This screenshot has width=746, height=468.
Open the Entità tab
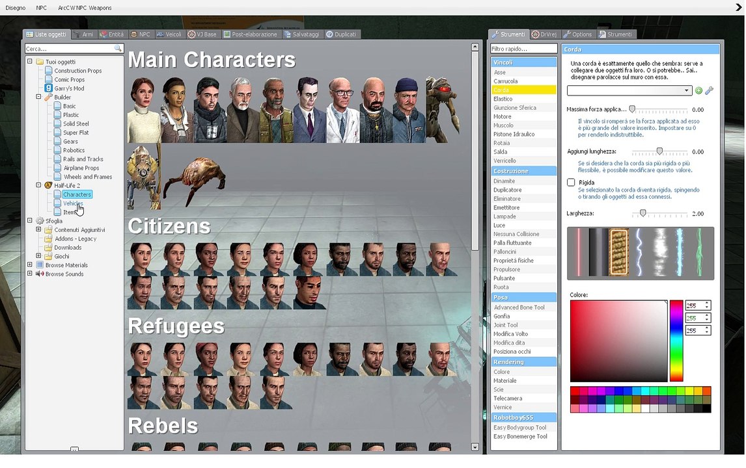click(x=112, y=34)
